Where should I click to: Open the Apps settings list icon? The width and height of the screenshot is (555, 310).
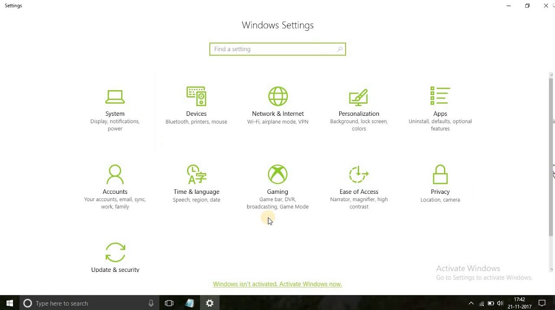coord(440,96)
